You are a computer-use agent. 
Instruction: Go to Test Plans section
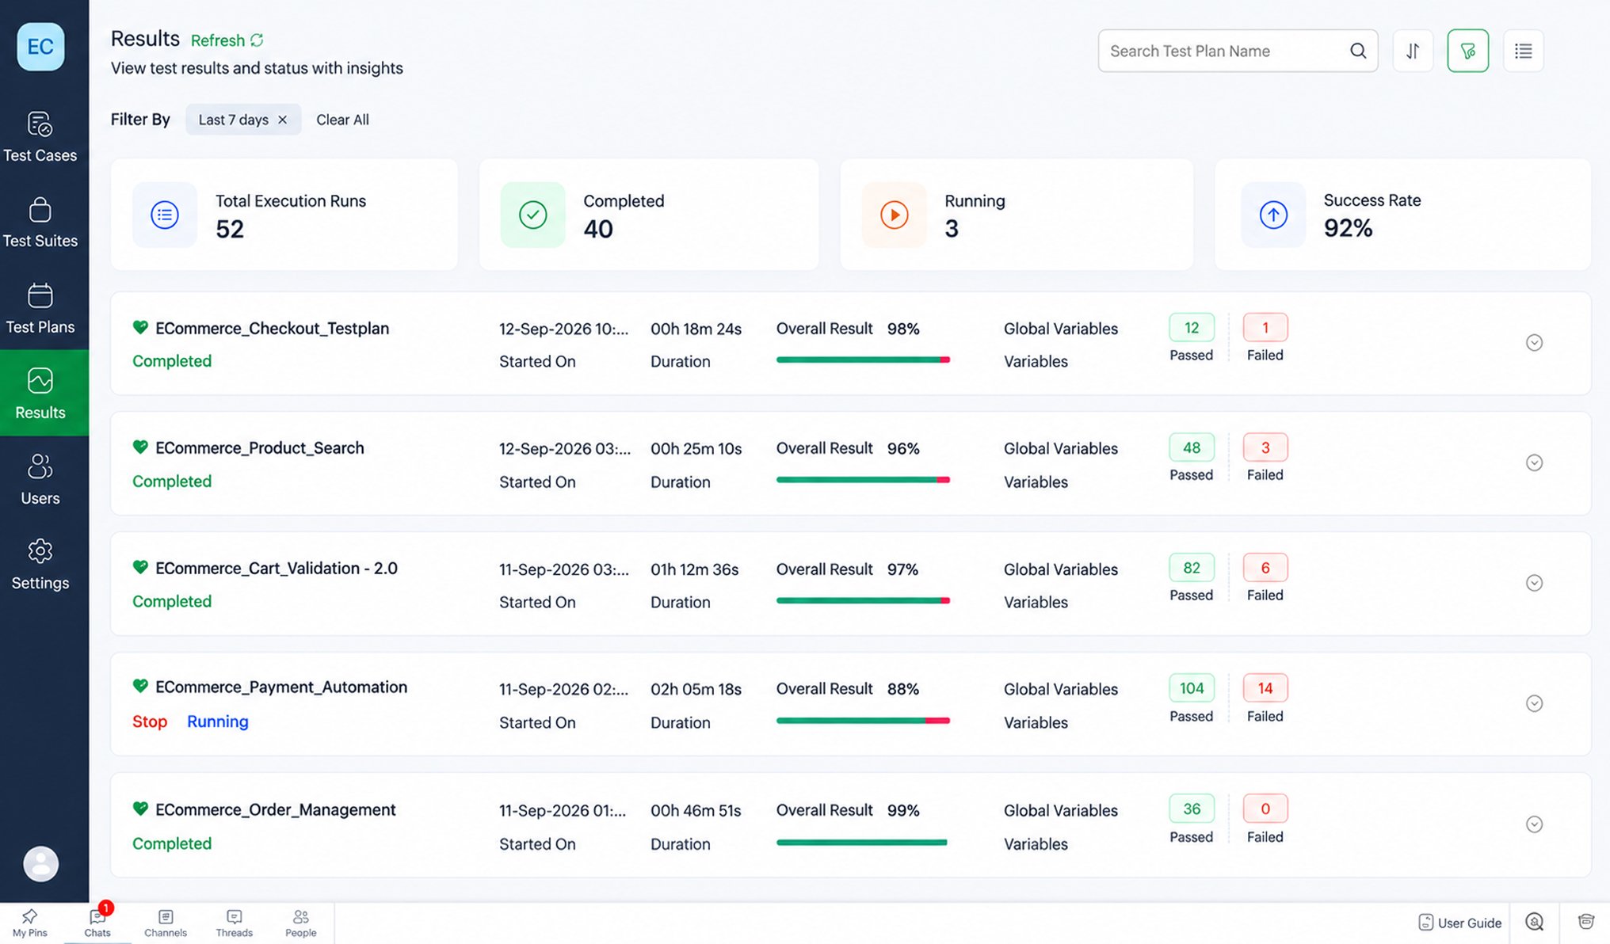[x=40, y=308]
